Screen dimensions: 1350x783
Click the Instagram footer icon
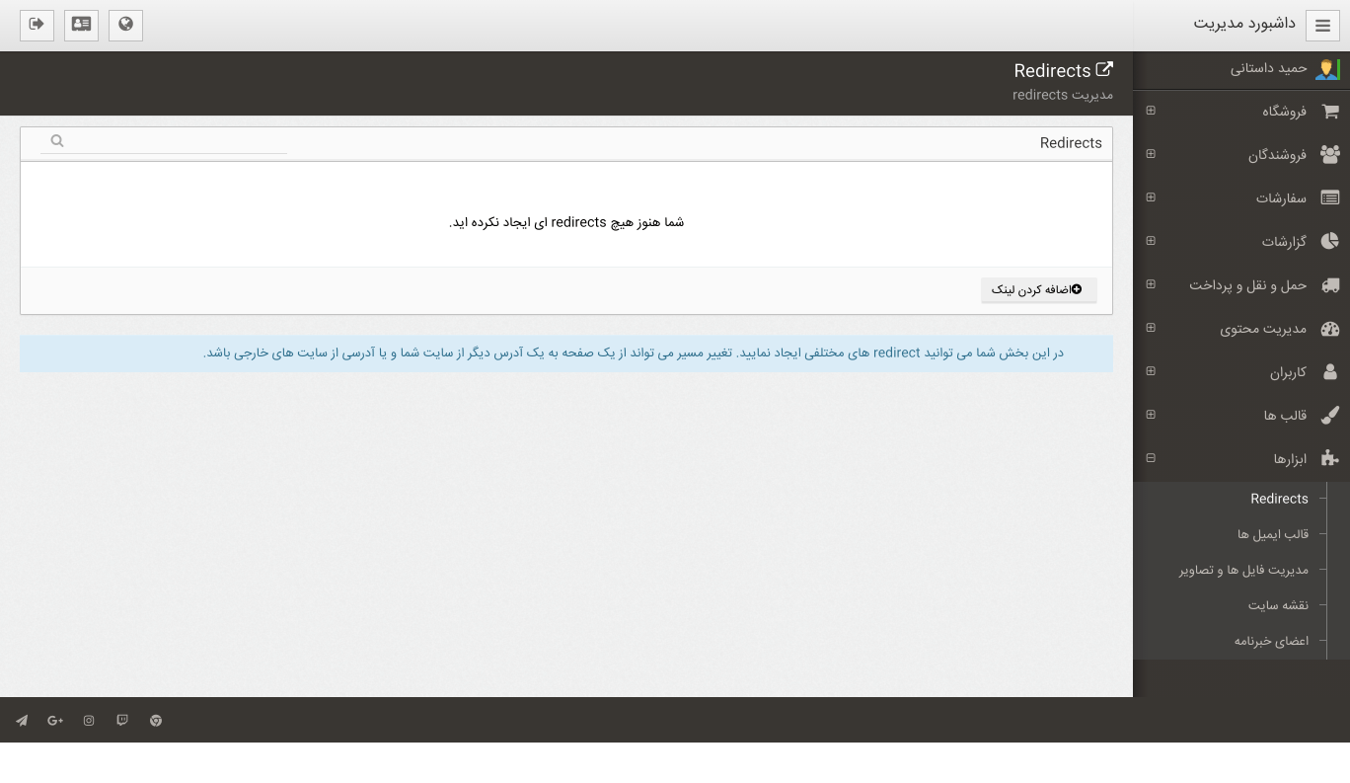(x=89, y=721)
